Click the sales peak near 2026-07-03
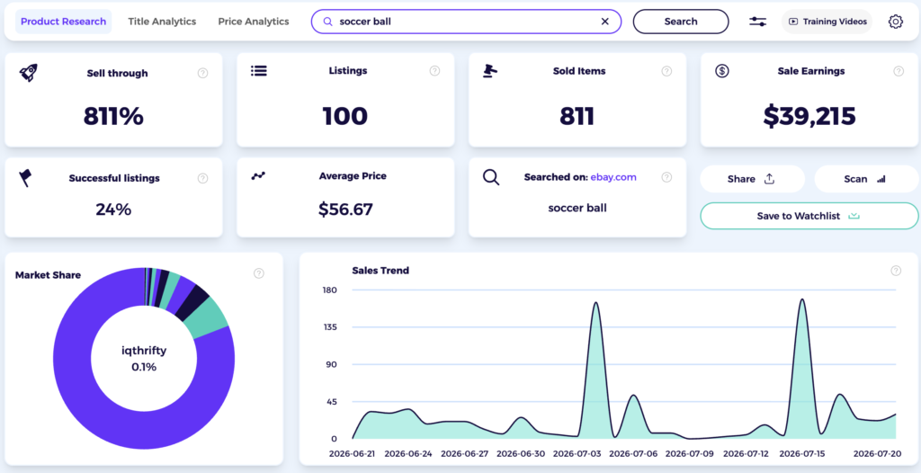921x473 pixels. [595, 303]
